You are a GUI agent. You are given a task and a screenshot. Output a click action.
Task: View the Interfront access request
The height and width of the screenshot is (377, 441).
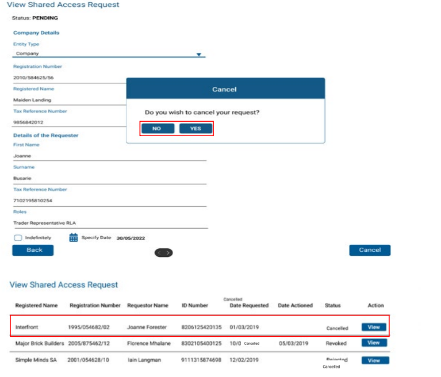pos(374,327)
